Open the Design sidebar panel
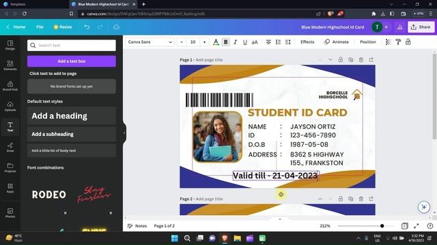Viewport: 437px width, 245px height. tap(10, 45)
